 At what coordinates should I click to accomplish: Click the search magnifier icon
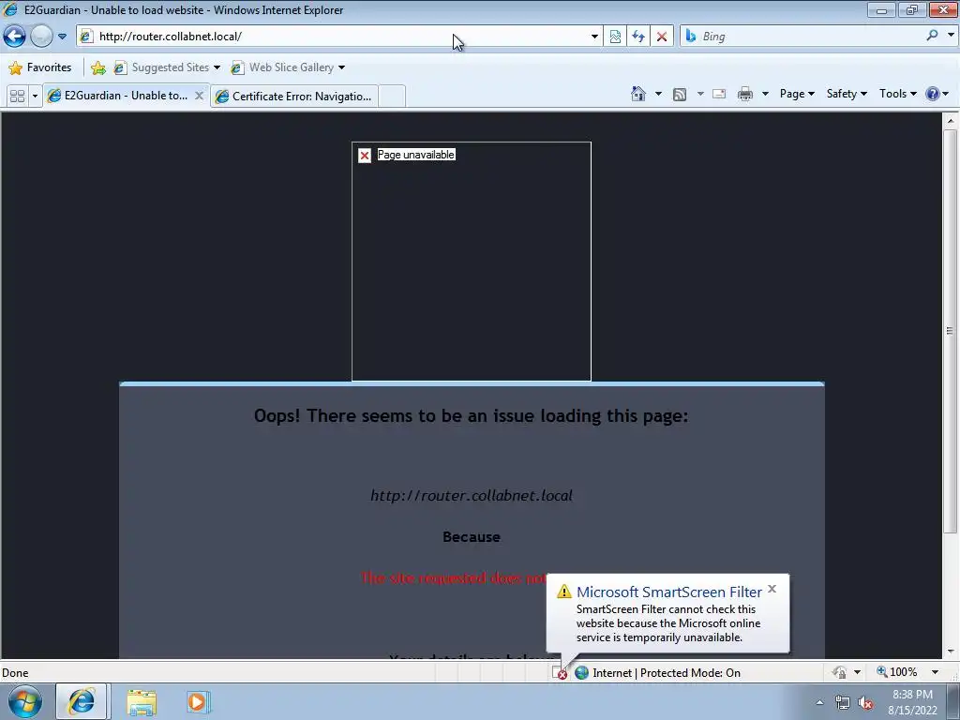[x=932, y=36]
